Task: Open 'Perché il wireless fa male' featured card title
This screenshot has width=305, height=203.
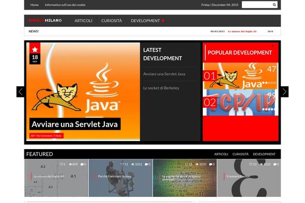Action: coord(114,177)
